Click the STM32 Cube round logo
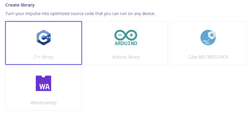This screenshot has width=251, height=117. [x=208, y=38]
